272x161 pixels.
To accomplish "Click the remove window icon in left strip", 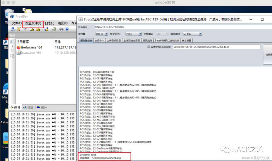I will click(12, 56).
